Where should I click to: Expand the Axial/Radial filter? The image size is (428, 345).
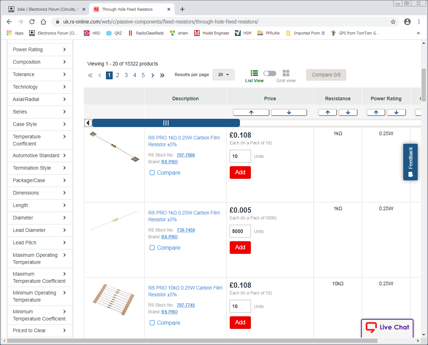40,100
